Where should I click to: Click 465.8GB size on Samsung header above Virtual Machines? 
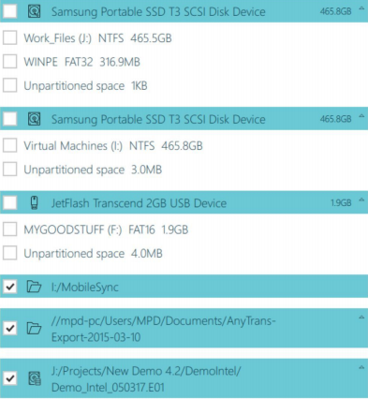click(x=336, y=119)
